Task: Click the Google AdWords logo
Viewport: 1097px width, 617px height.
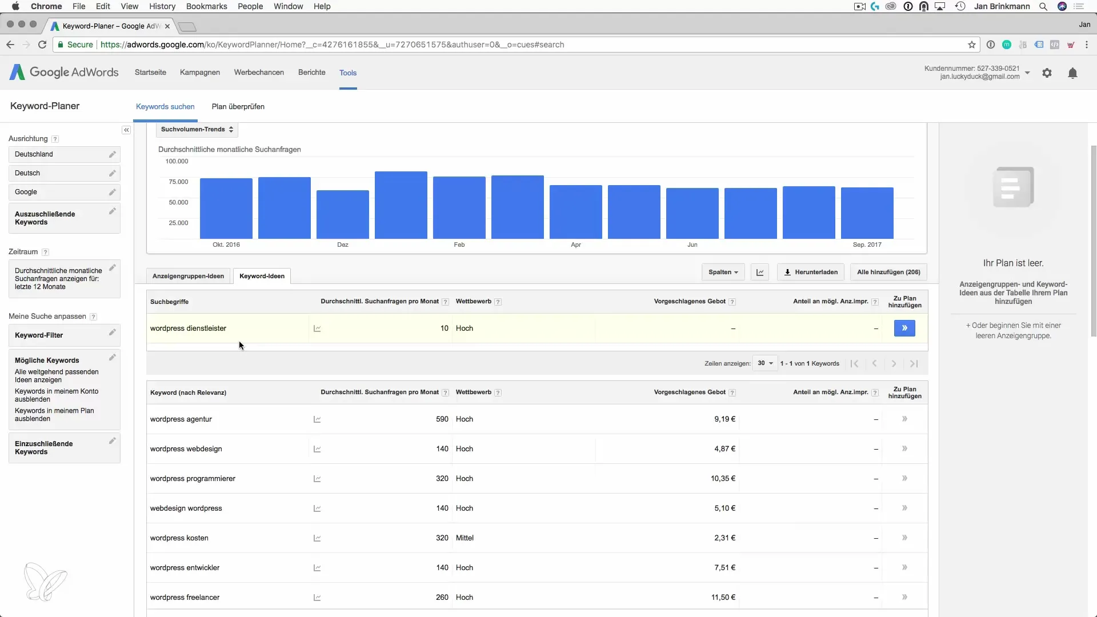Action: click(64, 73)
